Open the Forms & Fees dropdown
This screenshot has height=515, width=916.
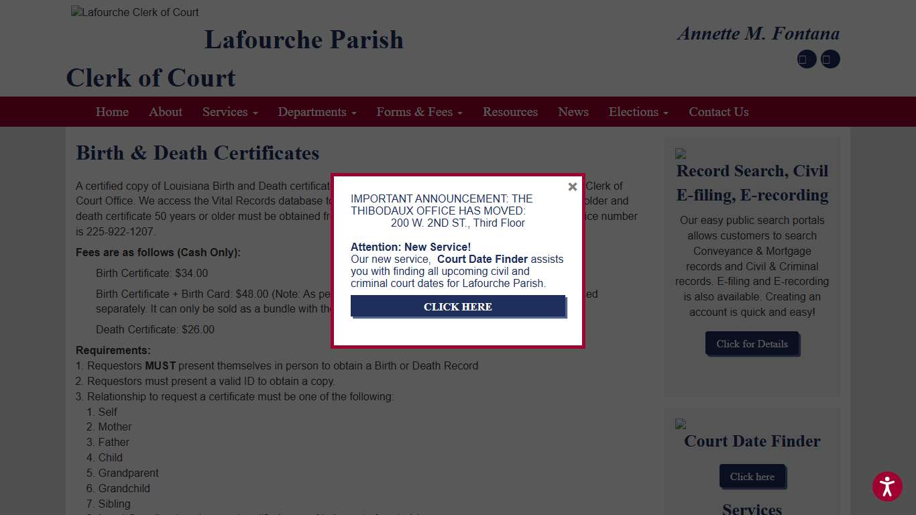coord(418,112)
